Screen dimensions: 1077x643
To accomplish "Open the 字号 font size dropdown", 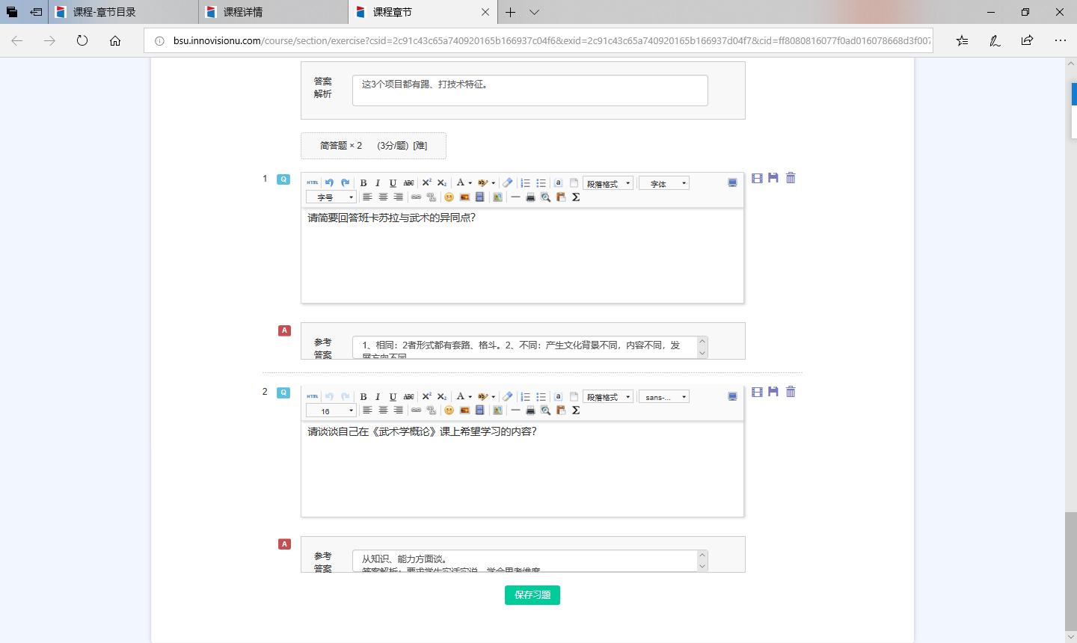I will [x=331, y=197].
